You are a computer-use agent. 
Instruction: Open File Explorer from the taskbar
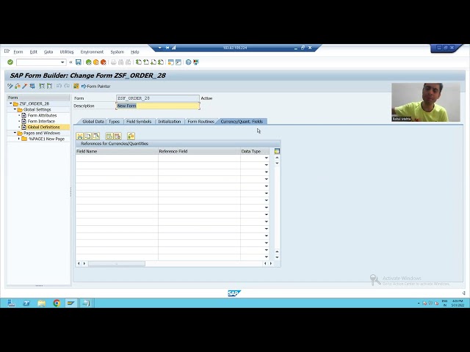41,303
